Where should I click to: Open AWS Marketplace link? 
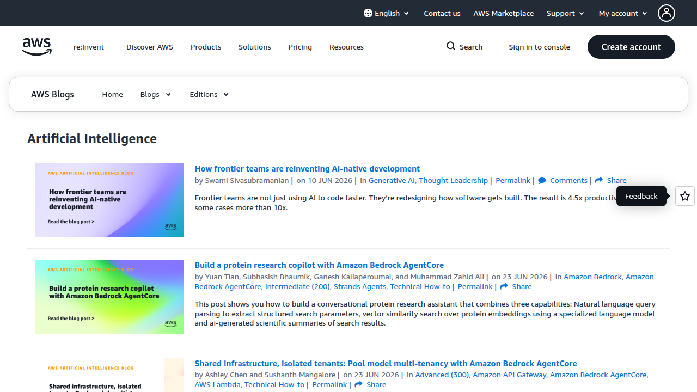coord(504,13)
